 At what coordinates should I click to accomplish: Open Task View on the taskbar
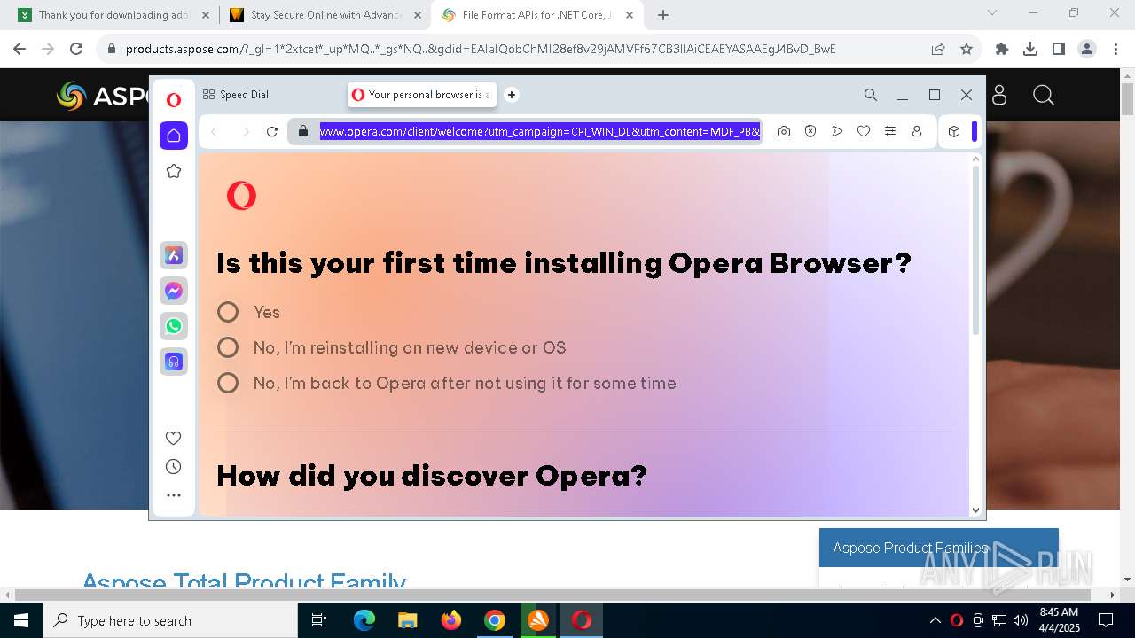(319, 620)
